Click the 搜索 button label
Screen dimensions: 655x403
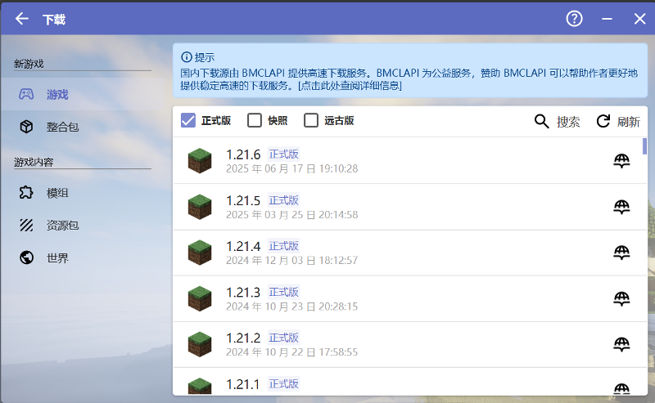click(x=568, y=122)
